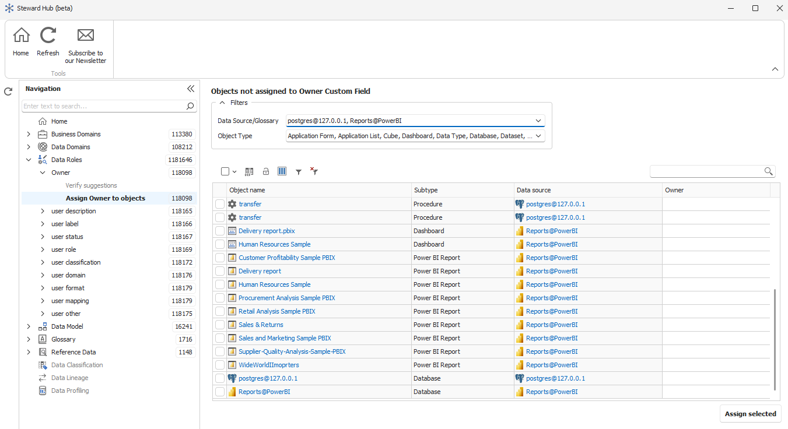Collapse the Data Roles tree node
This screenshot has width=788, height=429.
29,160
